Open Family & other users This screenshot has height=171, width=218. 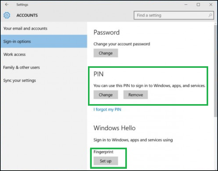[22, 67]
